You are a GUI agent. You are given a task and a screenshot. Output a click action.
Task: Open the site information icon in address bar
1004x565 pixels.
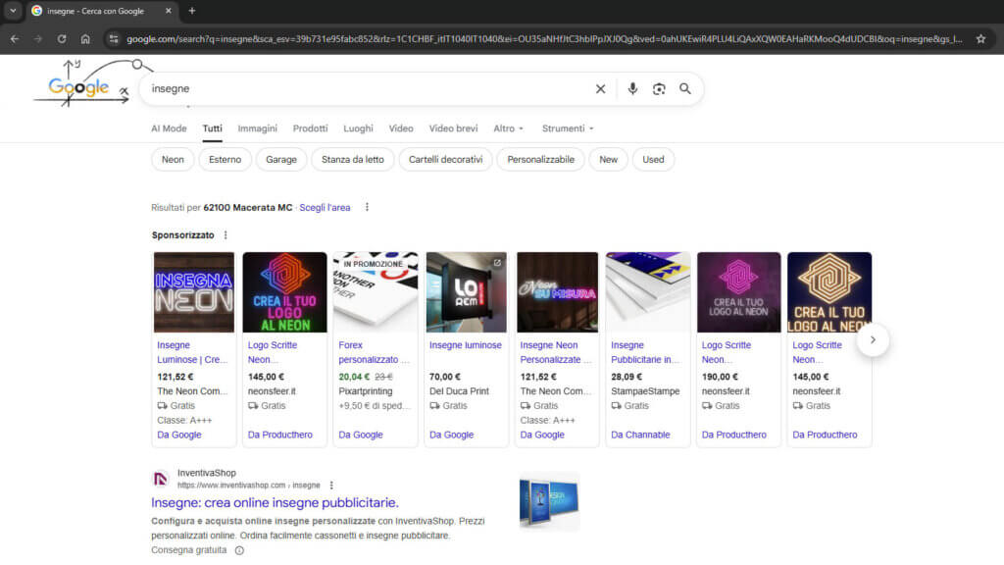pyautogui.click(x=114, y=39)
